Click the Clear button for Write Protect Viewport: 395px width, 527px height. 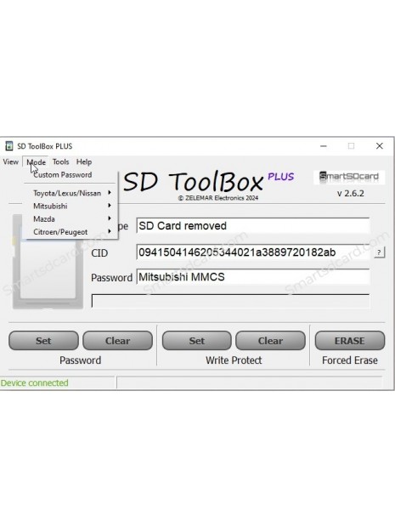270,341
